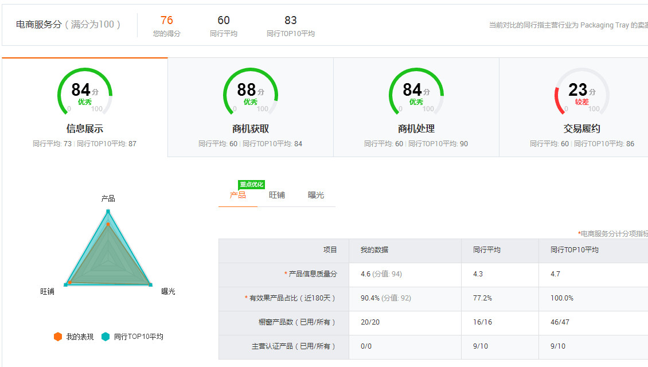The height and width of the screenshot is (367, 648).
Task: Click the 76 您的得分 score
Action: 166,26
